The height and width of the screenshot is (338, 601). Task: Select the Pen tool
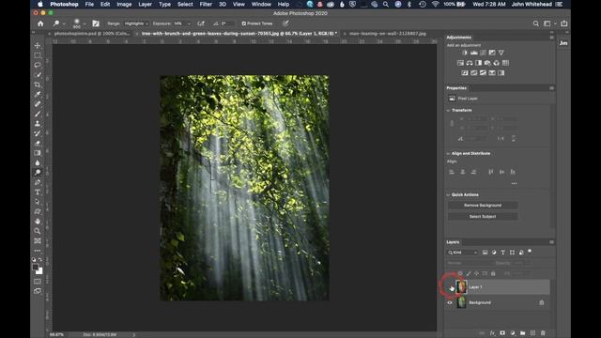(38, 182)
